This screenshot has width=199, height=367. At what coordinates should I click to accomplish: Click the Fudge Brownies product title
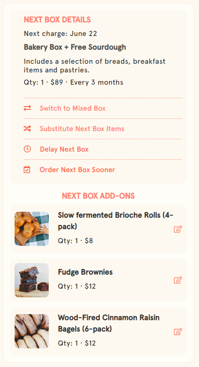[85, 272]
